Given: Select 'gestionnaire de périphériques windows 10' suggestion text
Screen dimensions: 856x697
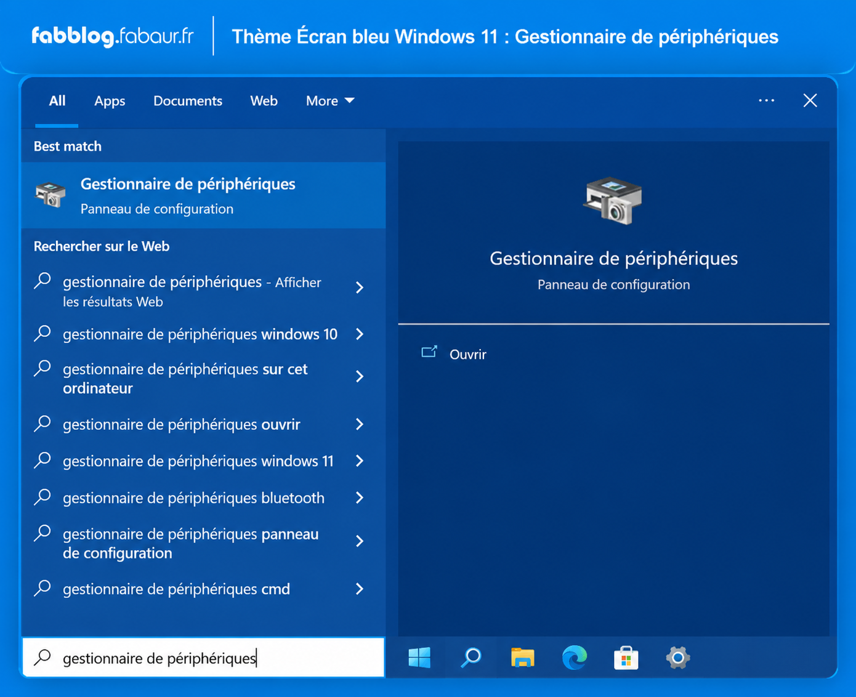Looking at the screenshot, I should click(x=200, y=334).
